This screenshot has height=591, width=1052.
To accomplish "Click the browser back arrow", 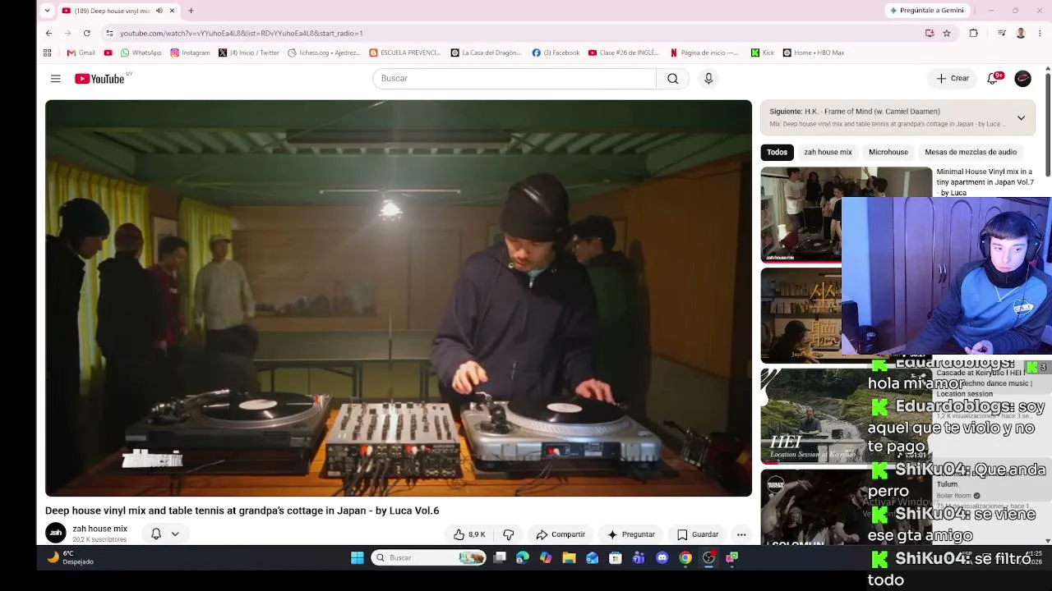I will (x=48, y=33).
